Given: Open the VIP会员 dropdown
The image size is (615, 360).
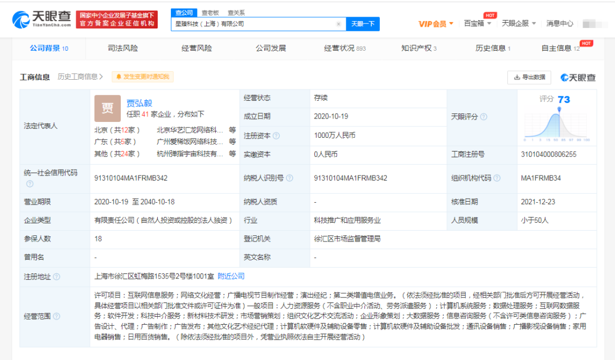Looking at the screenshot, I should click(436, 24).
